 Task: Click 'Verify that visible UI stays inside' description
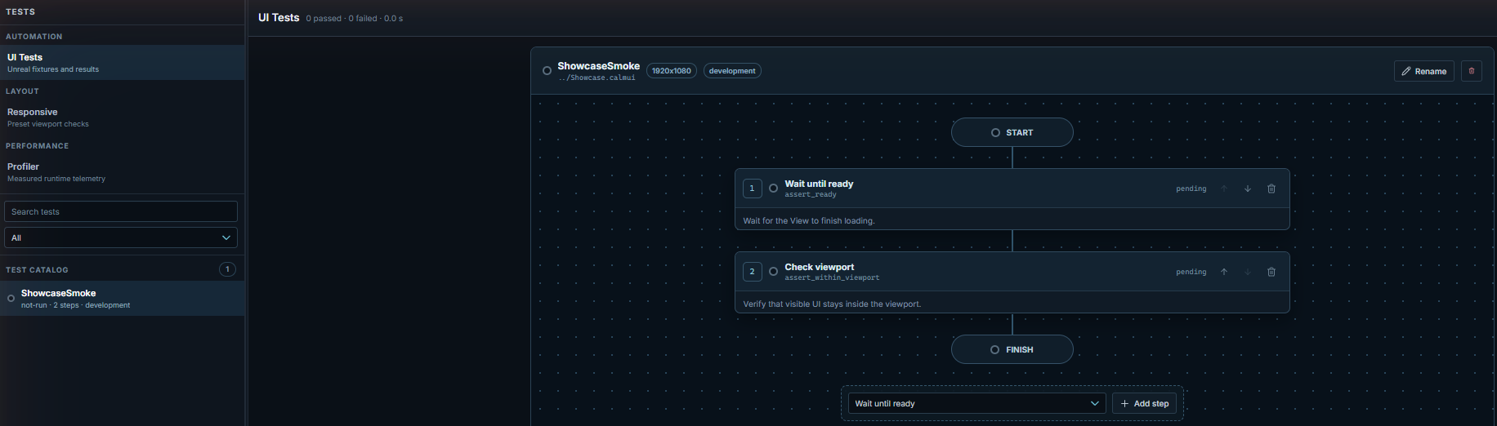click(832, 304)
